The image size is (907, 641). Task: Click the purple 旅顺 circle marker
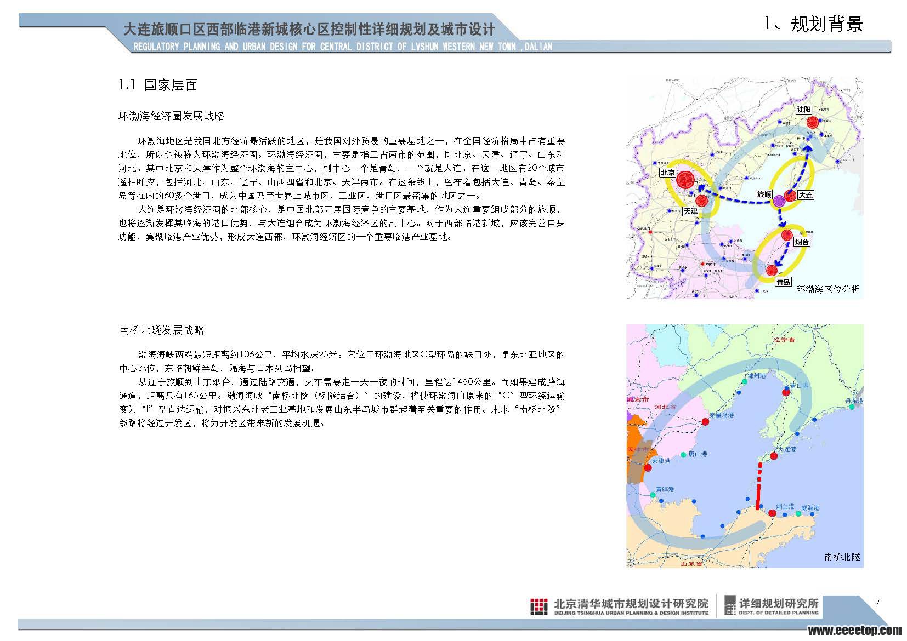pyautogui.click(x=779, y=201)
